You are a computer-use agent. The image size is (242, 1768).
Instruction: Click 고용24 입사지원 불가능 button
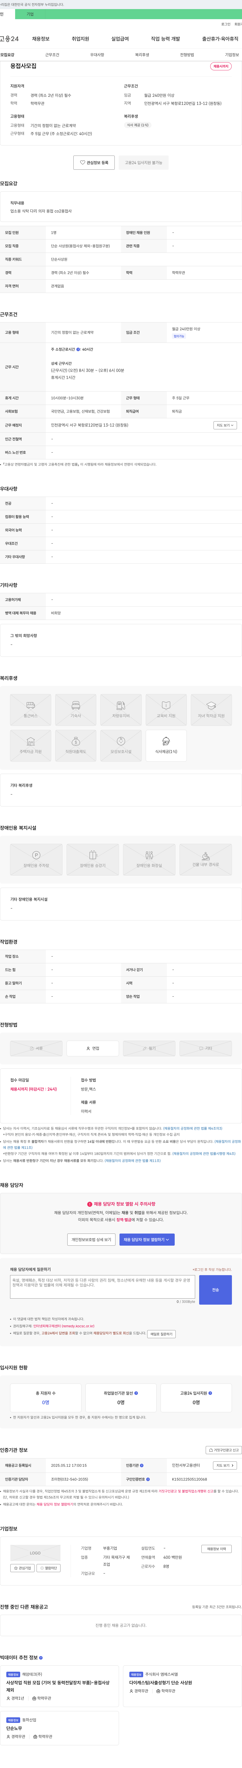(143, 163)
